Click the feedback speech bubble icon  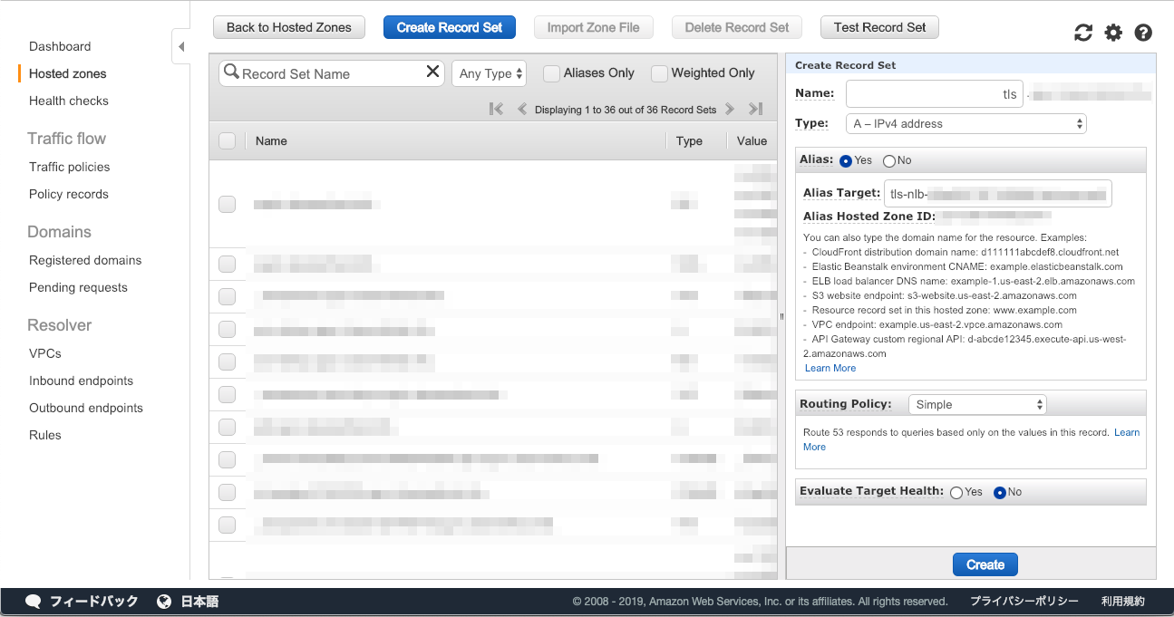click(x=34, y=601)
